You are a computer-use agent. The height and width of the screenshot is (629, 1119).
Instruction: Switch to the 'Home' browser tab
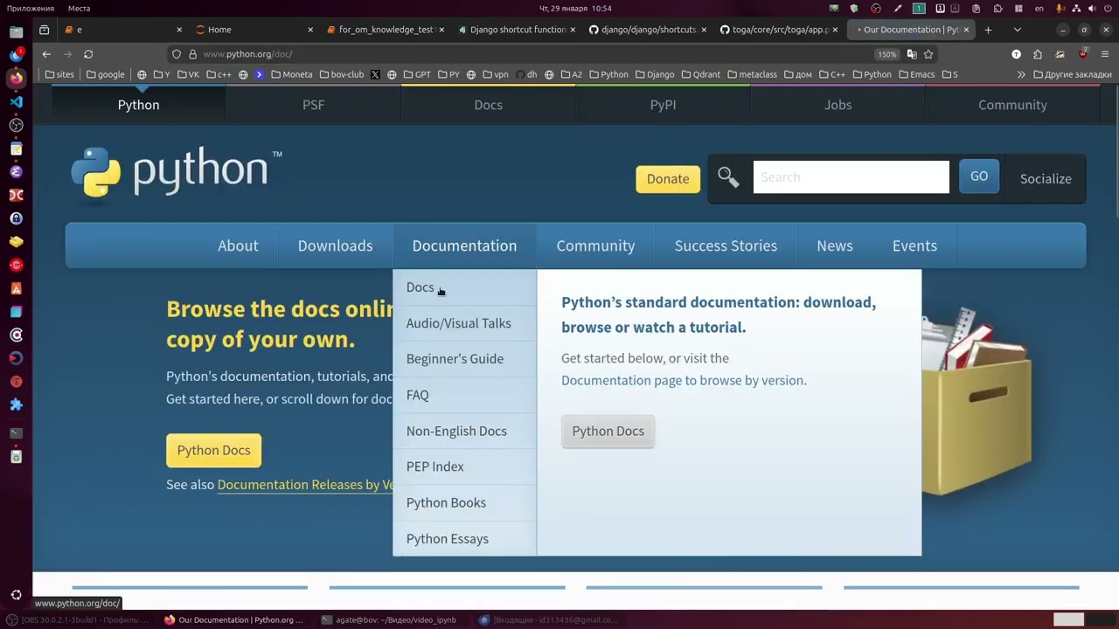tap(254, 30)
